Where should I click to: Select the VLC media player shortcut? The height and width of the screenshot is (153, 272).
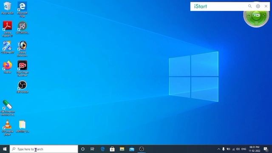click(7, 127)
